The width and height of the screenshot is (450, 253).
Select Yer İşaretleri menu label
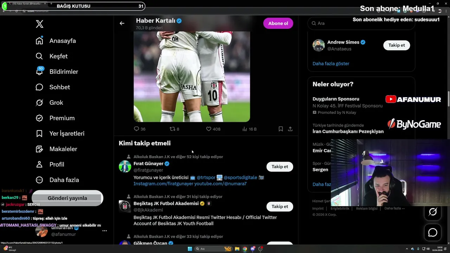click(67, 134)
